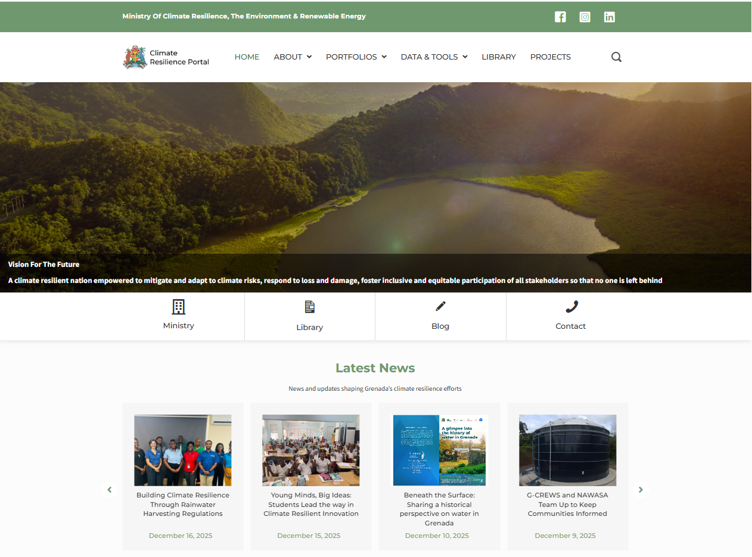Viewport: 752px width, 557px height.
Task: Click the Library document icon
Action: coord(309,307)
